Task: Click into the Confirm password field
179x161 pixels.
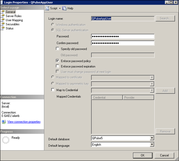Action: coord(123,43)
